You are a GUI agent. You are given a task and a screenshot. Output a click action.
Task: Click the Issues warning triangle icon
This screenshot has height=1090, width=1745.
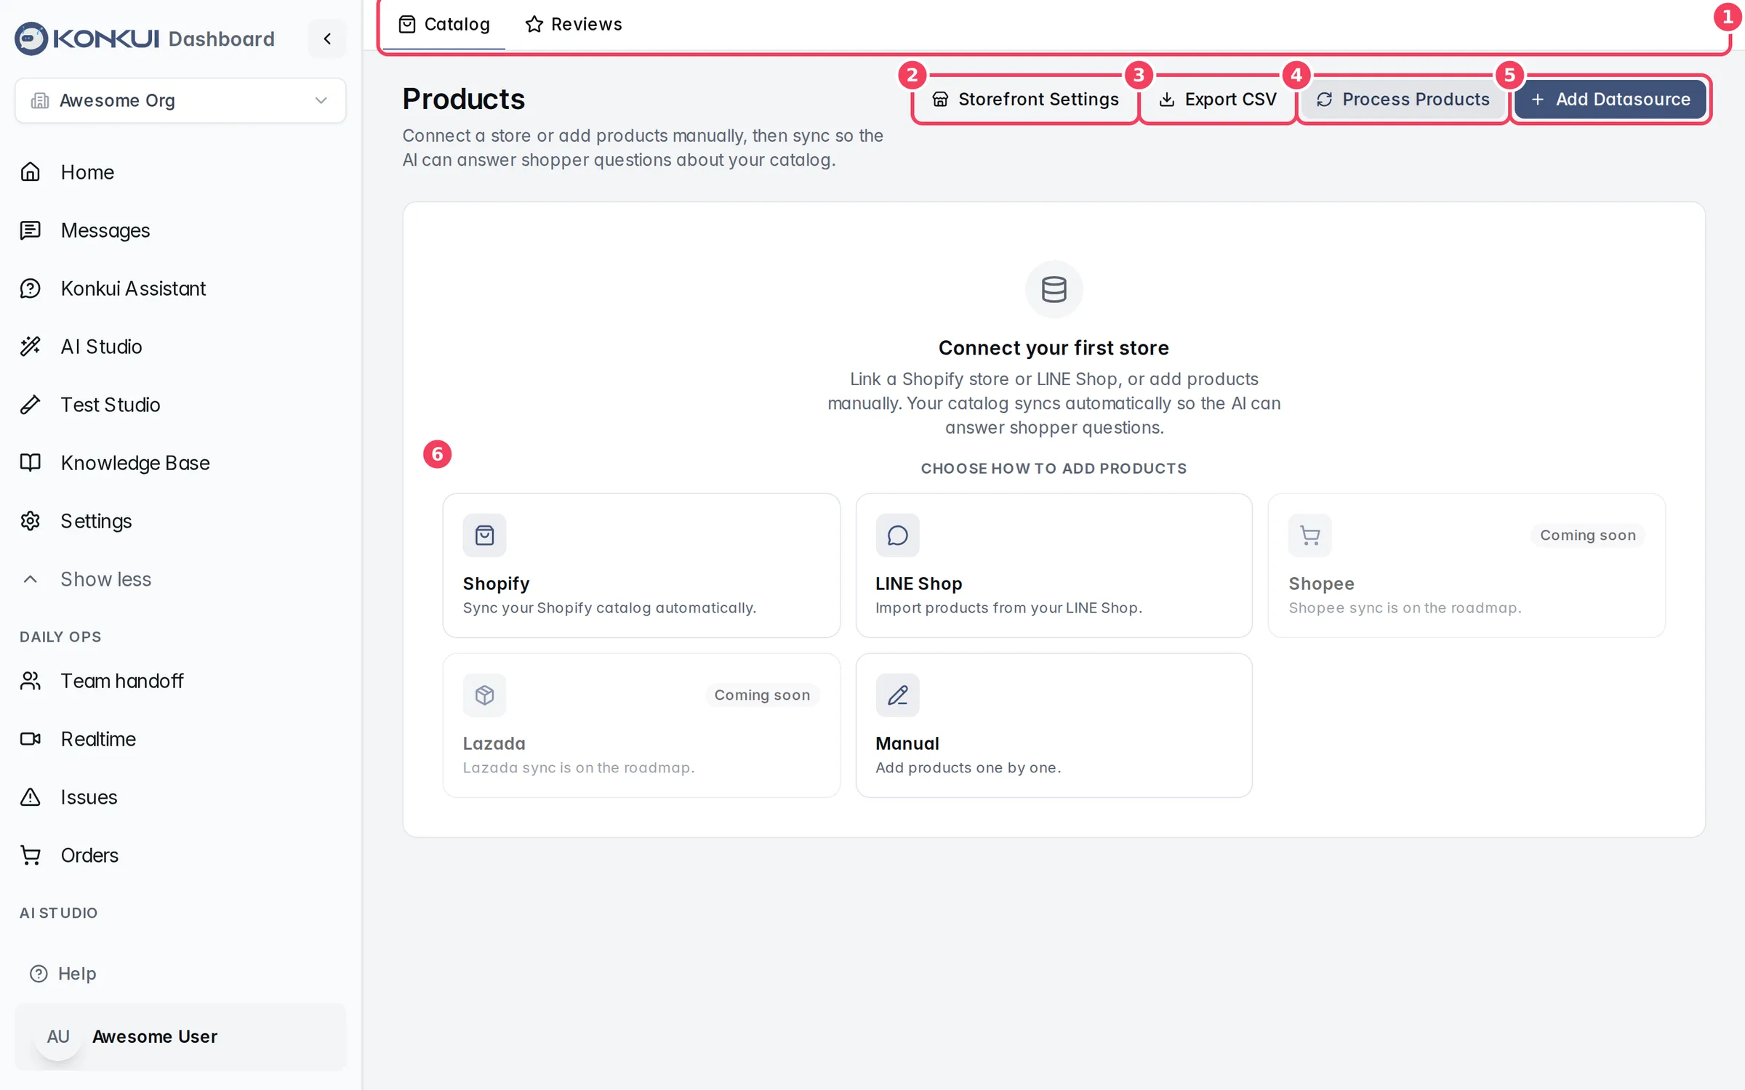click(31, 797)
